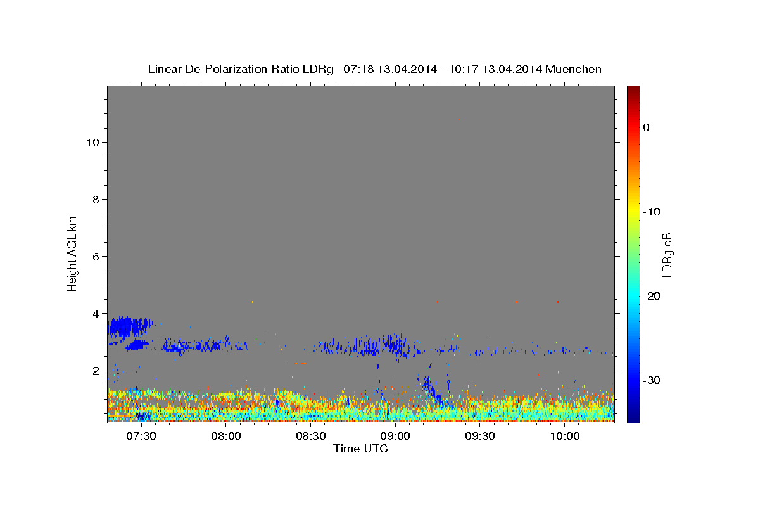Click the '-30' colorbar value label
760x507 pixels.
pos(652,380)
